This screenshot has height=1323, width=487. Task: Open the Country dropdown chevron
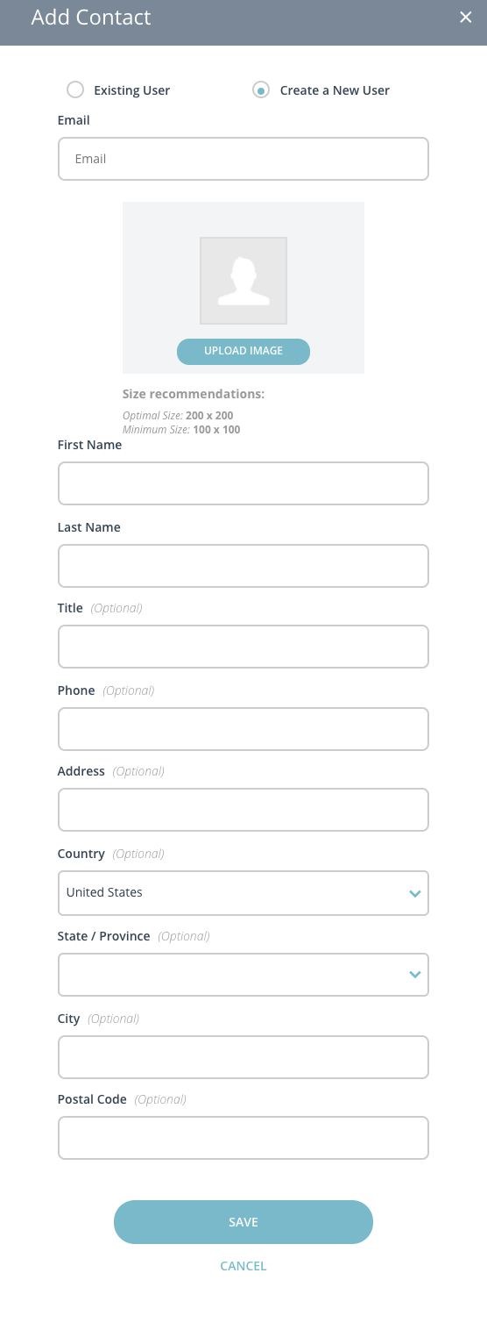(414, 893)
